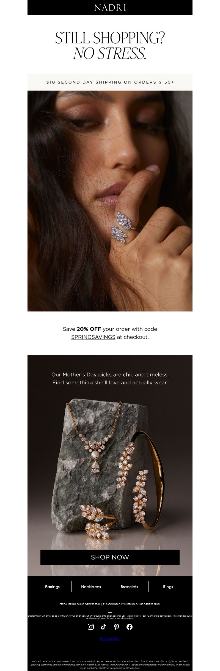The image size is (220, 671).
Task: Click the NADRI logo header
Action: tap(110, 7)
